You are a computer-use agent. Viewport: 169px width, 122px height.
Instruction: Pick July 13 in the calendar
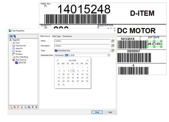[78, 74]
